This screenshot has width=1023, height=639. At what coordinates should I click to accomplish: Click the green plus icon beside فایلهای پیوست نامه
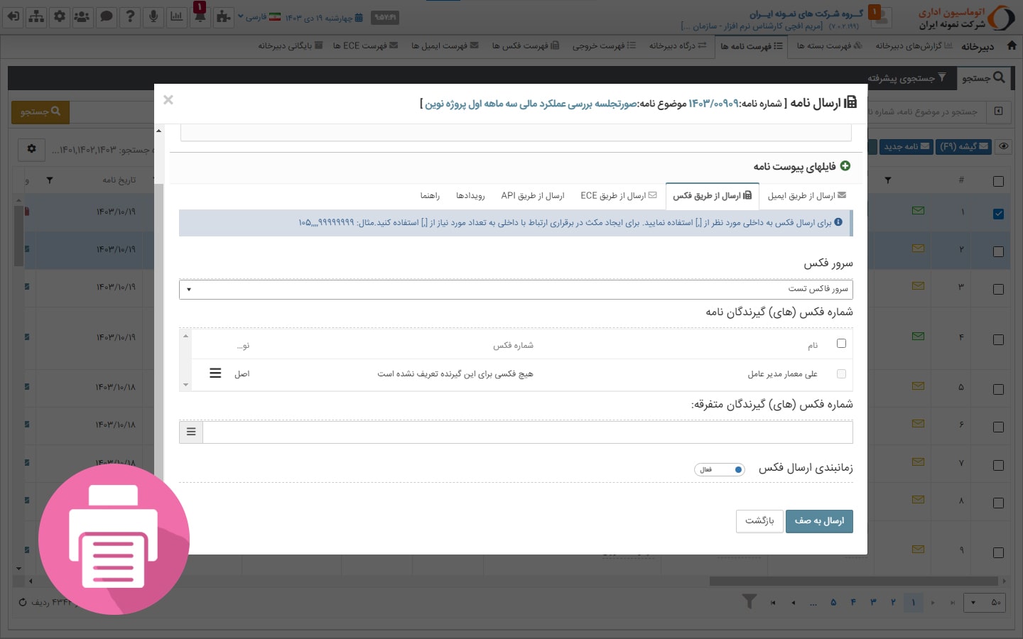pyautogui.click(x=845, y=166)
